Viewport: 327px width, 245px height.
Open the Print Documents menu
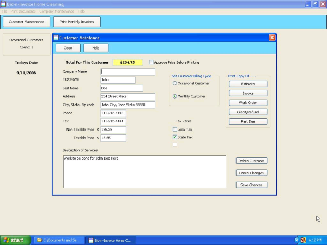[22, 11]
